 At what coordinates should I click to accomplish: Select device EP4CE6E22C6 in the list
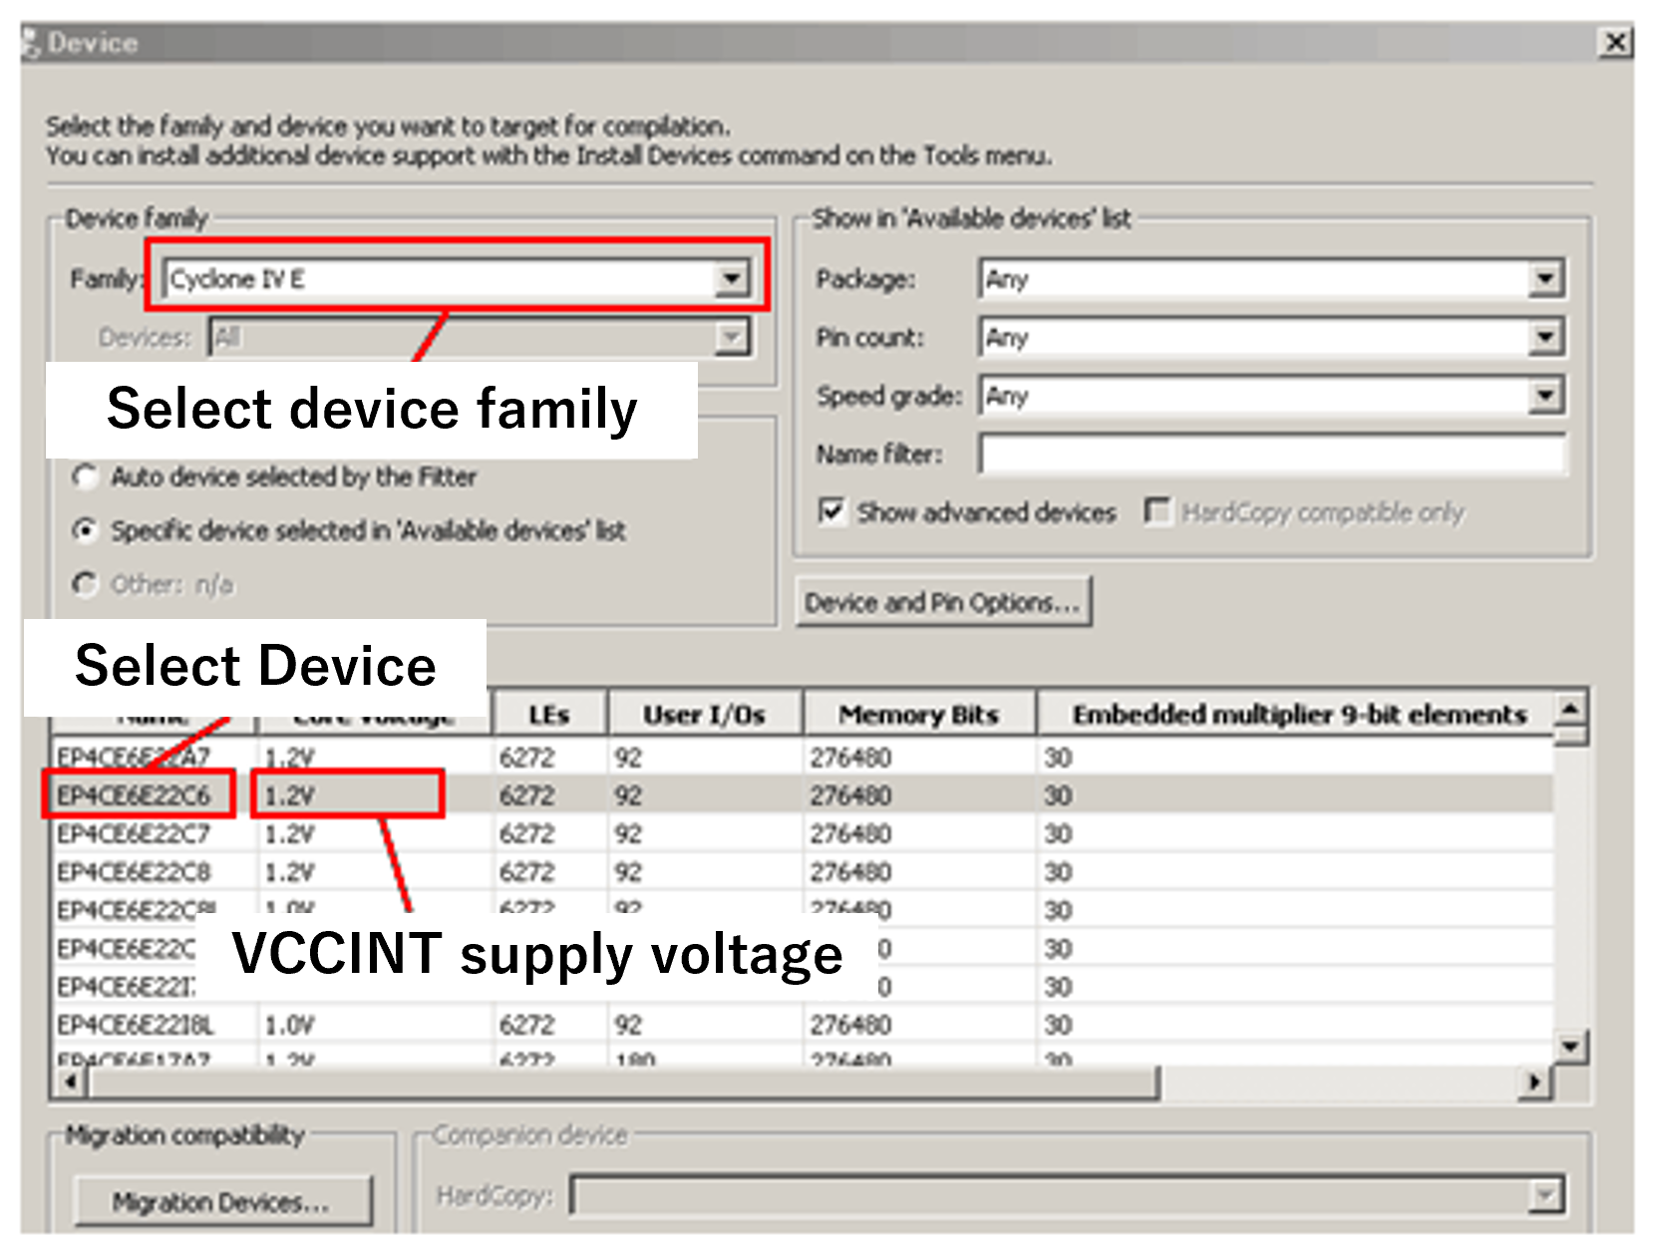coord(135,795)
